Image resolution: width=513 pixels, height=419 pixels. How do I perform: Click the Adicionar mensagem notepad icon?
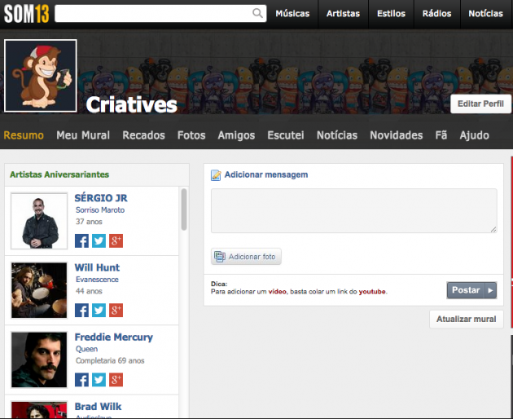pyautogui.click(x=216, y=175)
